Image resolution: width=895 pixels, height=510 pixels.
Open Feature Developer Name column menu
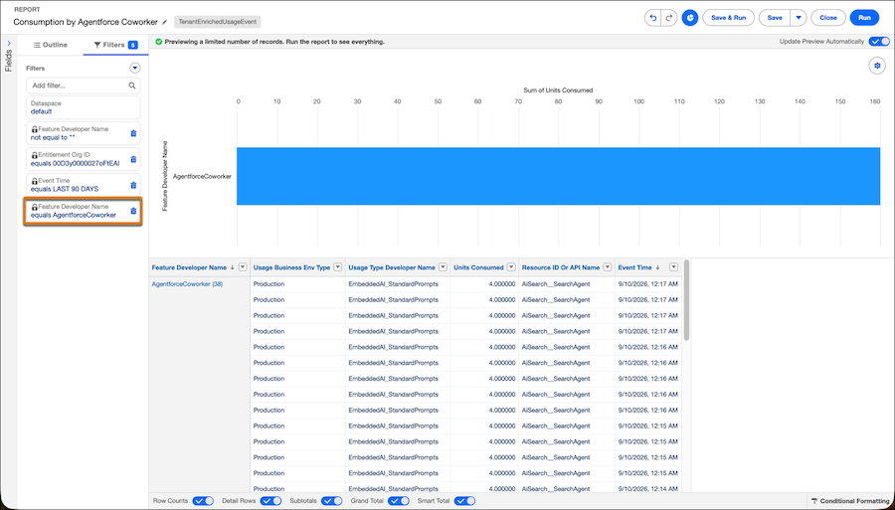[x=243, y=267]
